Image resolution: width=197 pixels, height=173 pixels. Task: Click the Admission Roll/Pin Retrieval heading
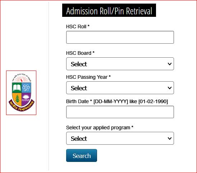pos(109,10)
